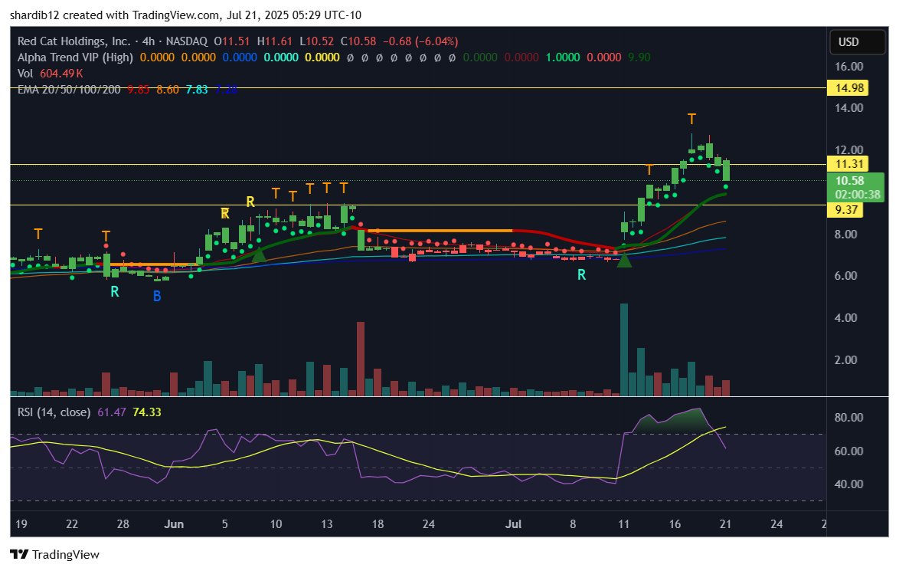
Task: Click the change value −0.68 (−6.04%)
Action: [x=420, y=41]
